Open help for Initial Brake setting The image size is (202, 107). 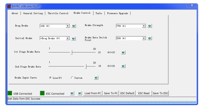(x=74, y=38)
